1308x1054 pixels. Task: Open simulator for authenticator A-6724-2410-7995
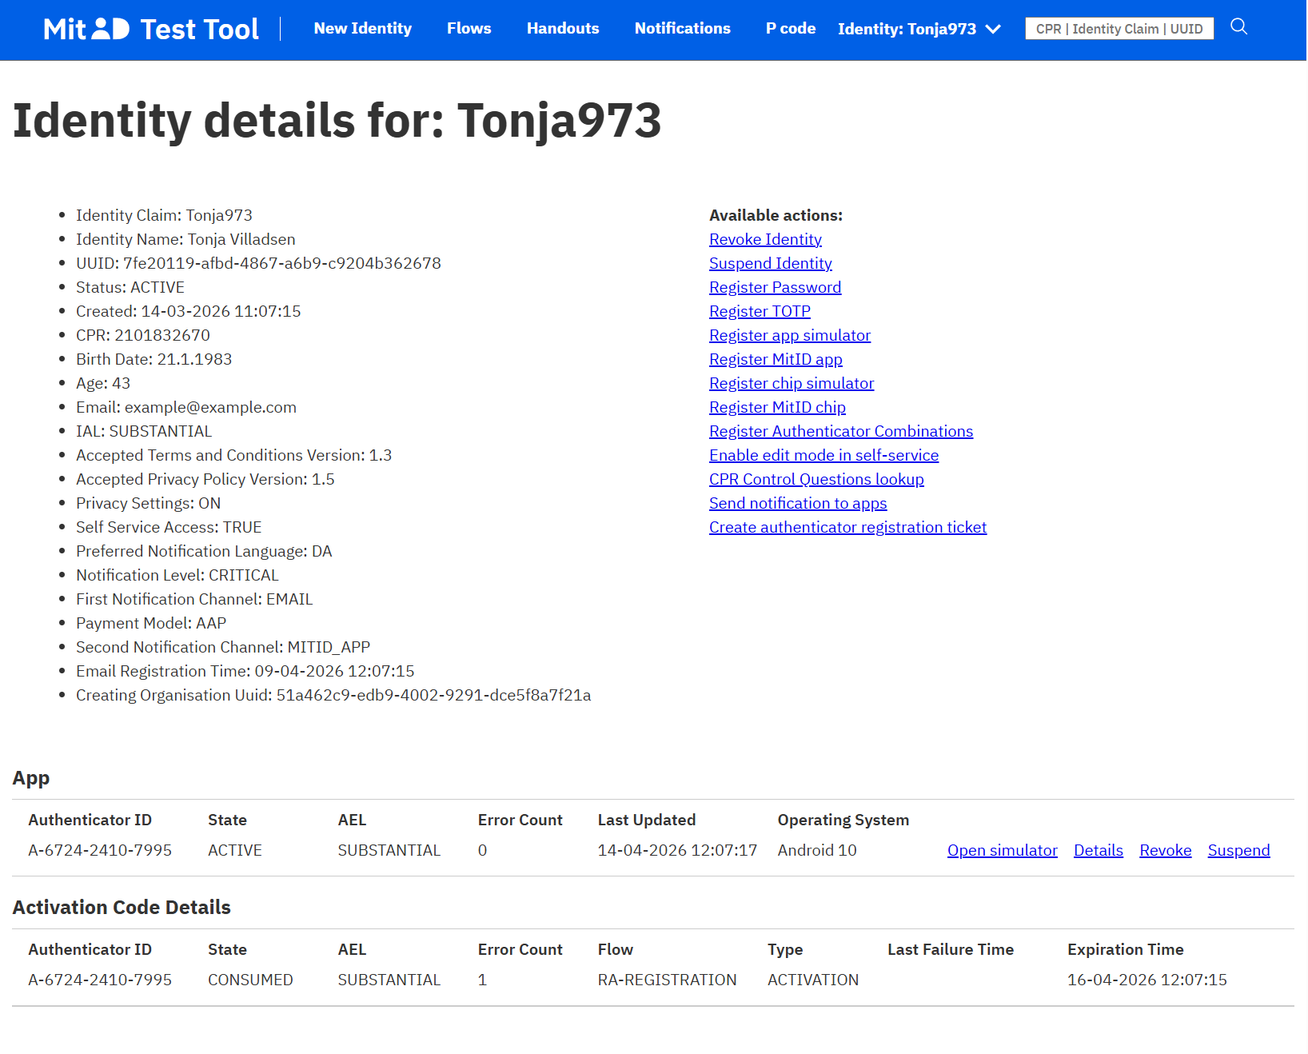[x=1002, y=850]
